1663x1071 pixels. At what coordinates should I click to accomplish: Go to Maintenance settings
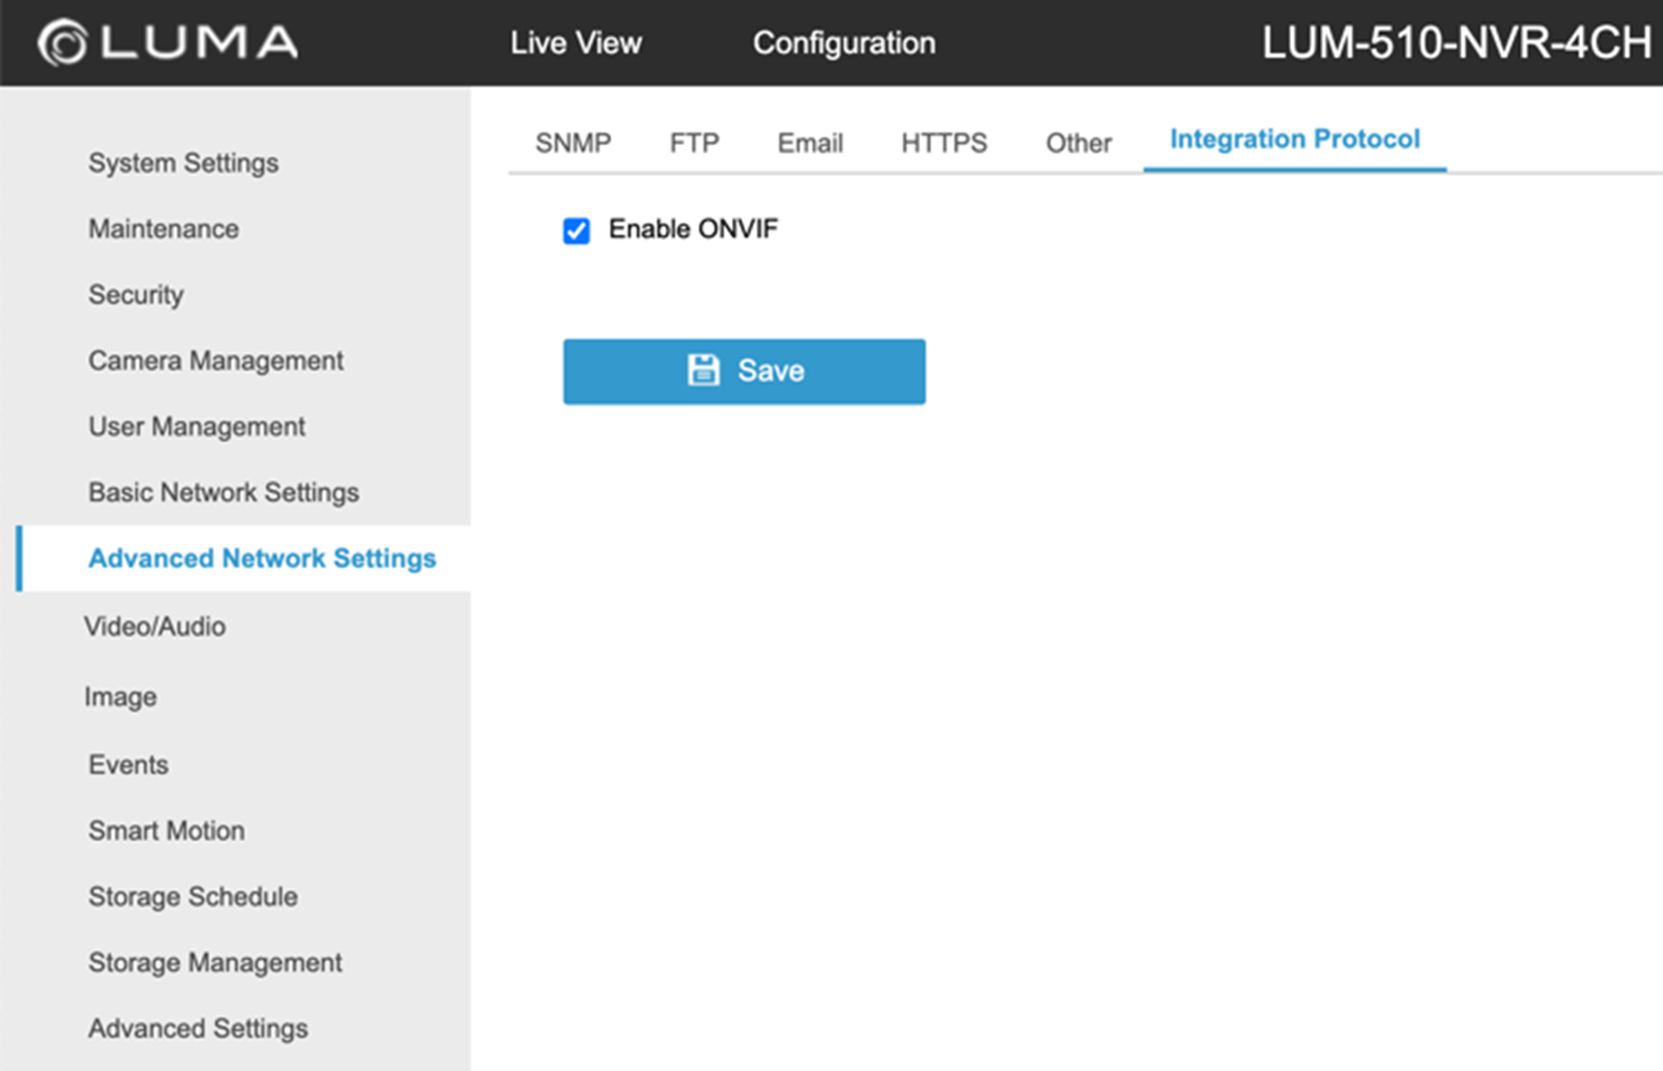162,228
